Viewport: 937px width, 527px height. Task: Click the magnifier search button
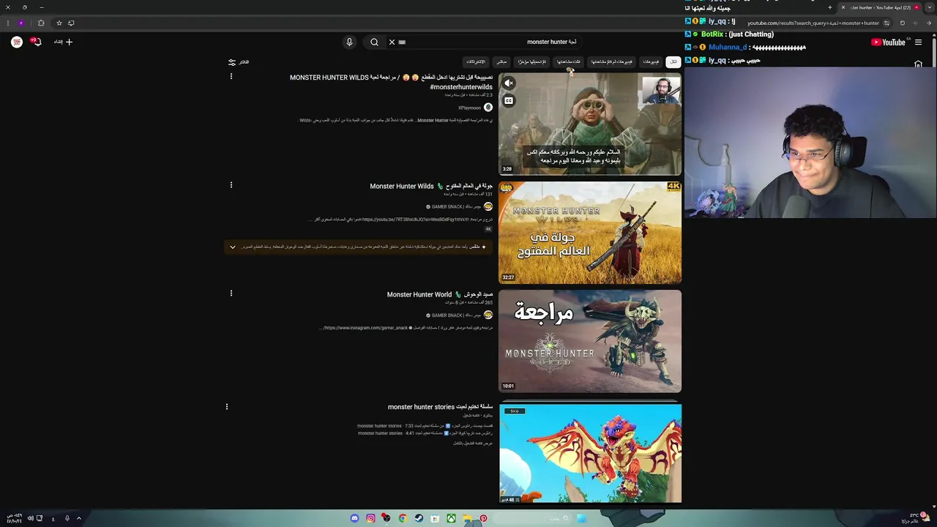374,42
